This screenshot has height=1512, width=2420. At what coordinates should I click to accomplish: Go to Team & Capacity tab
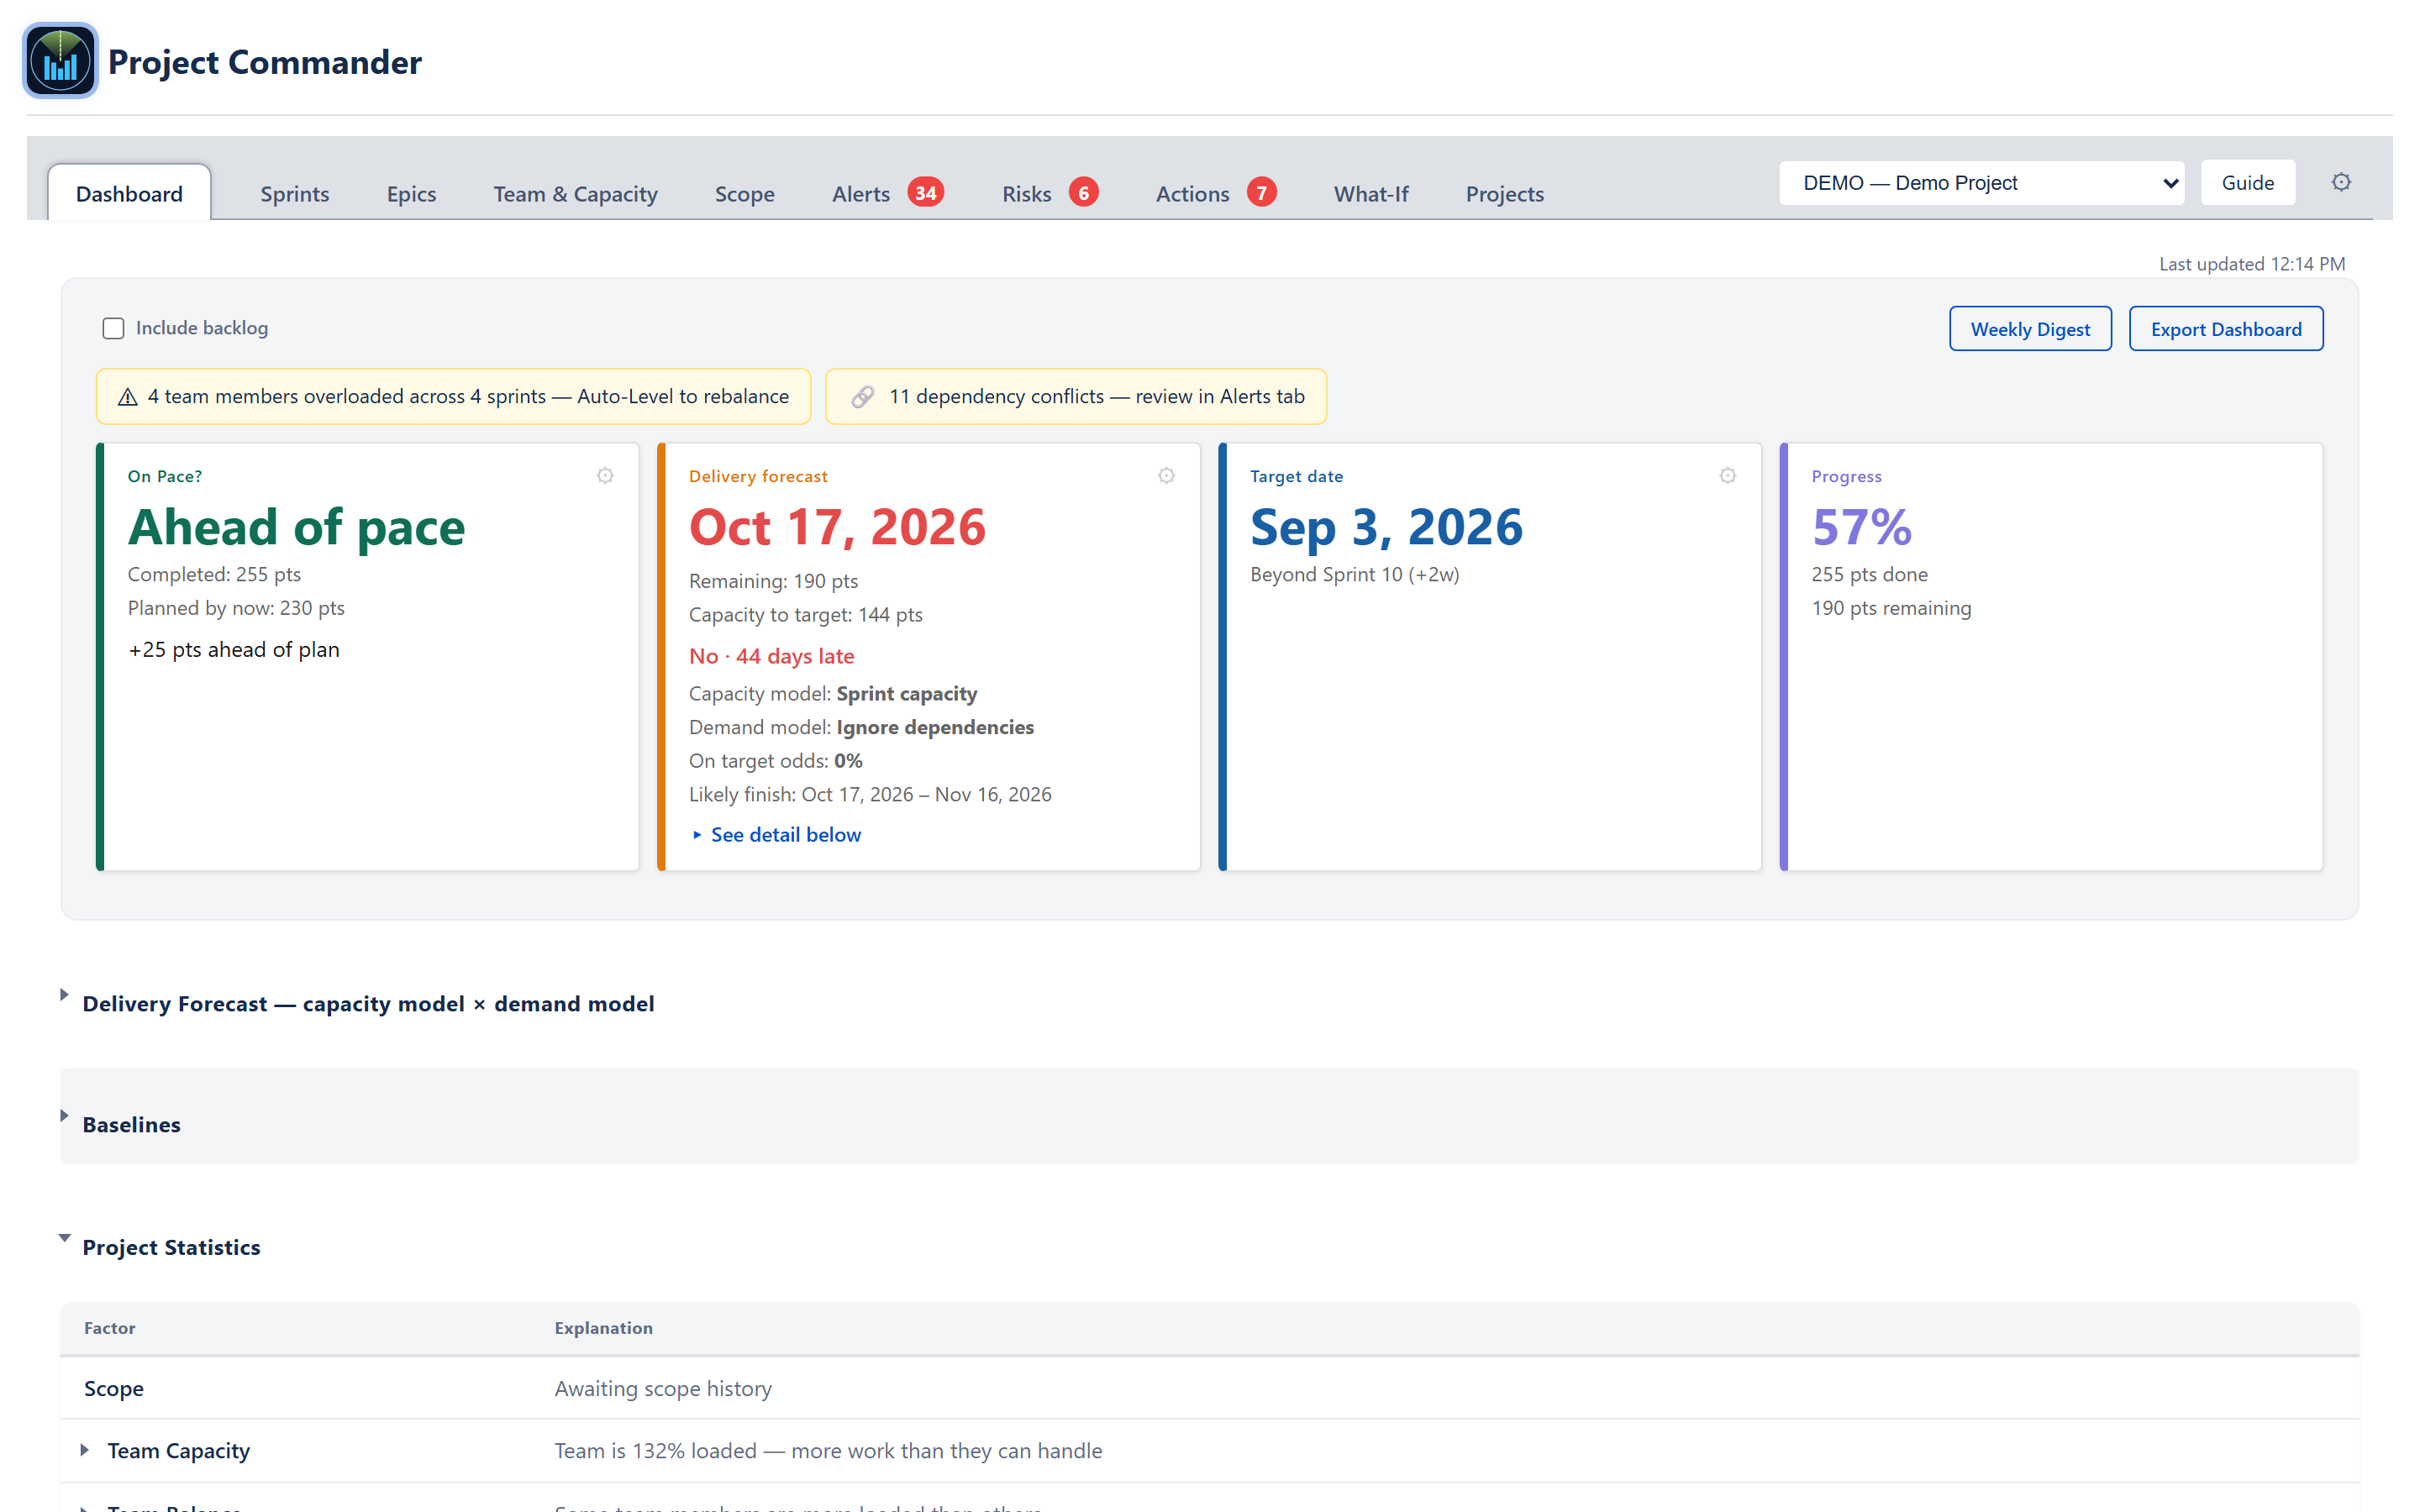click(575, 194)
